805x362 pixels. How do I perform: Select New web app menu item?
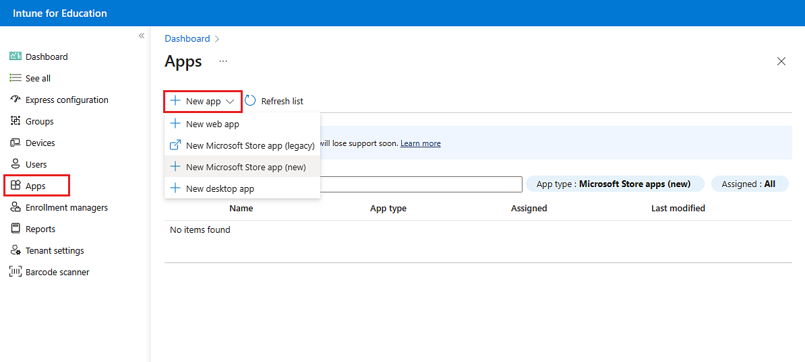coord(242,124)
